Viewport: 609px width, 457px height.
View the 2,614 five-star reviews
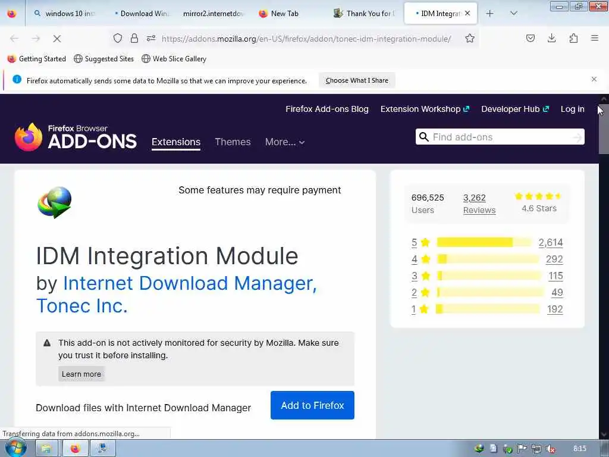tap(550, 243)
